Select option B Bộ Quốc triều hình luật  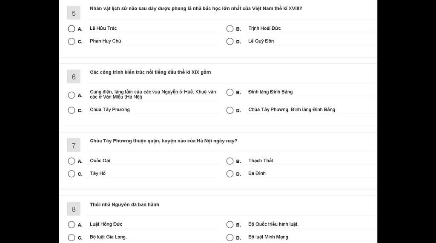pos(230,224)
